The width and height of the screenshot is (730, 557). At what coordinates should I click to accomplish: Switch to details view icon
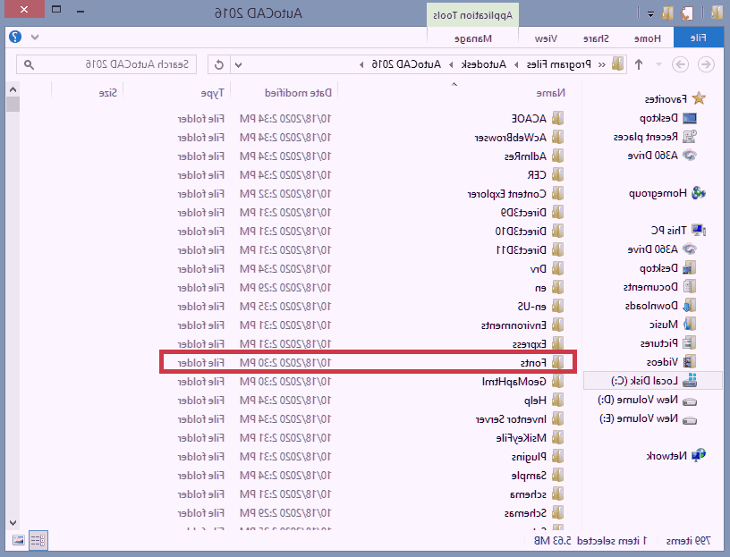pos(38,540)
